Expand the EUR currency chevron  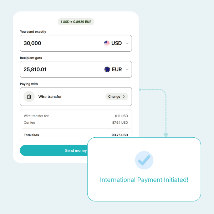(x=127, y=70)
